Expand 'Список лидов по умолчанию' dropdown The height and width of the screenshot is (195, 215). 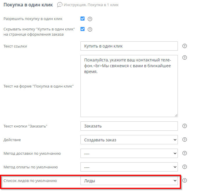point(129,181)
